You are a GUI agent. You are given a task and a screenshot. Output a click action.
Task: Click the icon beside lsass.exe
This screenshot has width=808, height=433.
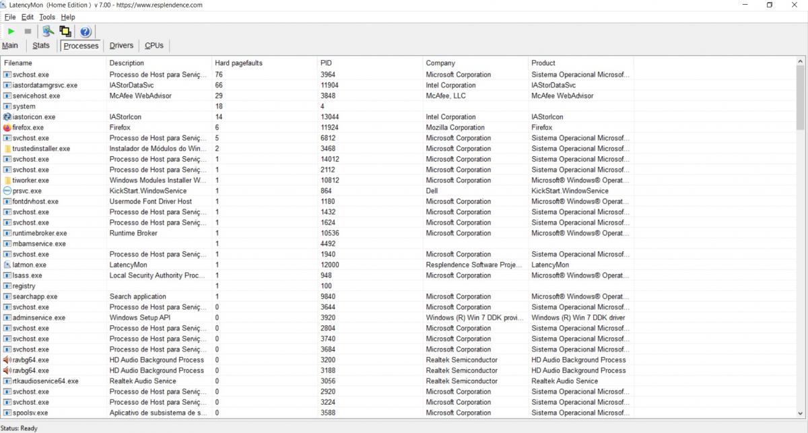pyautogui.click(x=7, y=275)
